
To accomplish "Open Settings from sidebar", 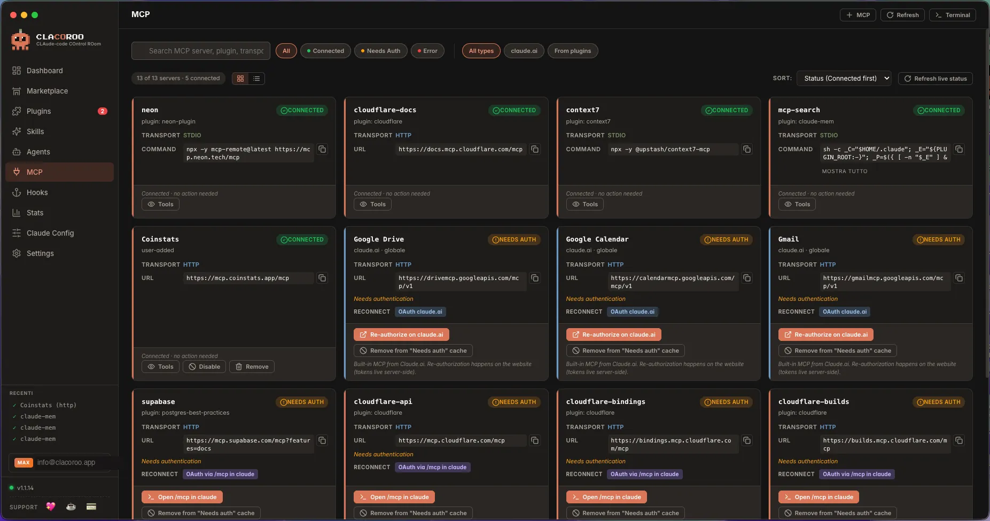I will (59, 253).
